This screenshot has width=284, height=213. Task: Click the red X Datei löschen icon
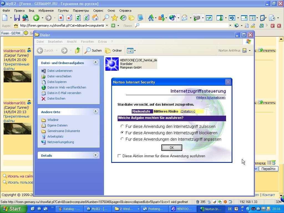click(x=44, y=98)
